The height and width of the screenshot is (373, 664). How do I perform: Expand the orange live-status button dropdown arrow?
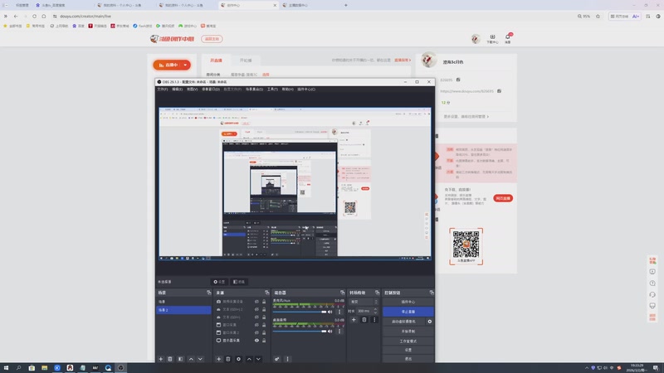coord(185,65)
